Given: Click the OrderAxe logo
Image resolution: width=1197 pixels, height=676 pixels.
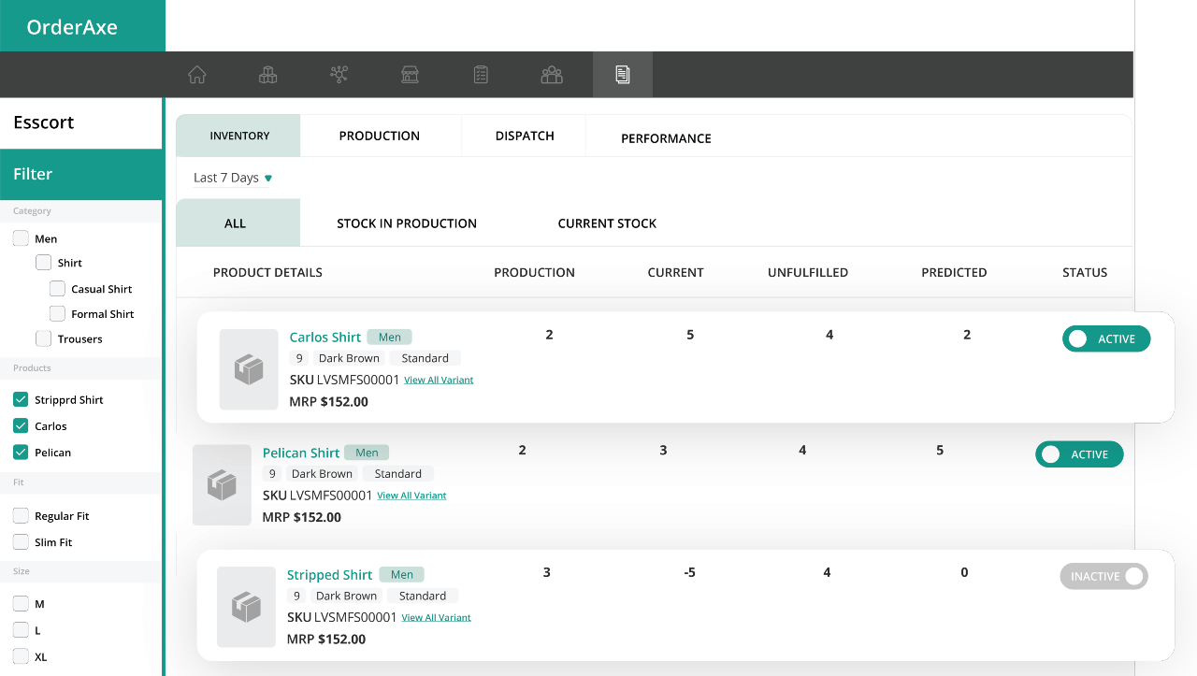Looking at the screenshot, I should point(72,27).
